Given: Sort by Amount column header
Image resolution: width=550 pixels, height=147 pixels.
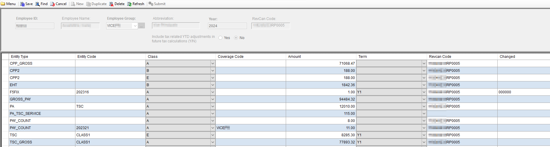Looking at the screenshot, I should [x=321, y=57].
